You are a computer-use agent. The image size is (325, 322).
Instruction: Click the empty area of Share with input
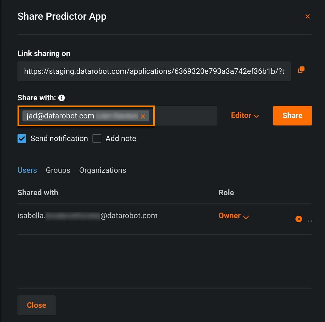click(186, 116)
